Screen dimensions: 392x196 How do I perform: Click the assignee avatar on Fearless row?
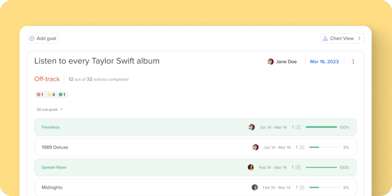point(252,127)
